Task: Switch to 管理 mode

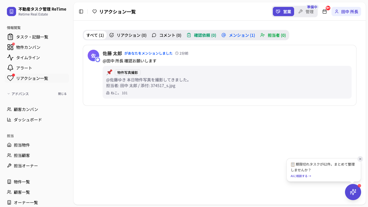Action: tap(306, 11)
